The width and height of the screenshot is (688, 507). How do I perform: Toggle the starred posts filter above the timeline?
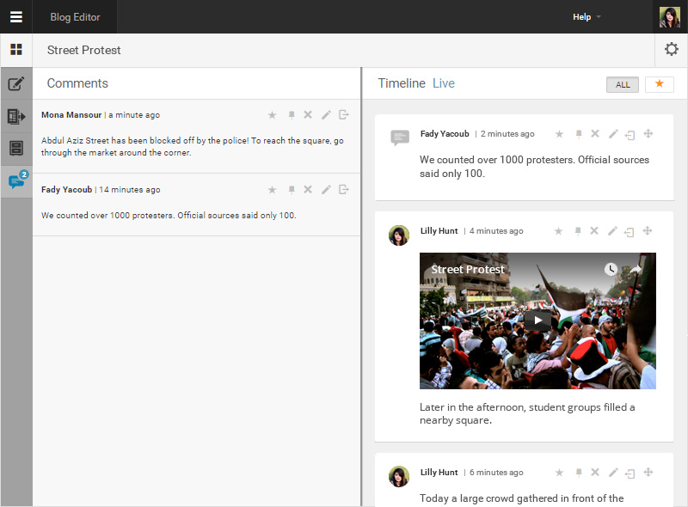(660, 84)
